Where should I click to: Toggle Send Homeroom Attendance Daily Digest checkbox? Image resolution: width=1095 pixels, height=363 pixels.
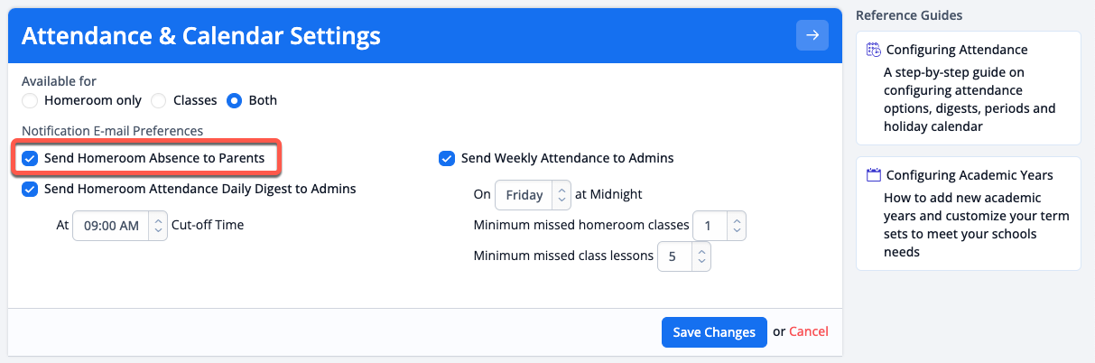click(x=30, y=189)
